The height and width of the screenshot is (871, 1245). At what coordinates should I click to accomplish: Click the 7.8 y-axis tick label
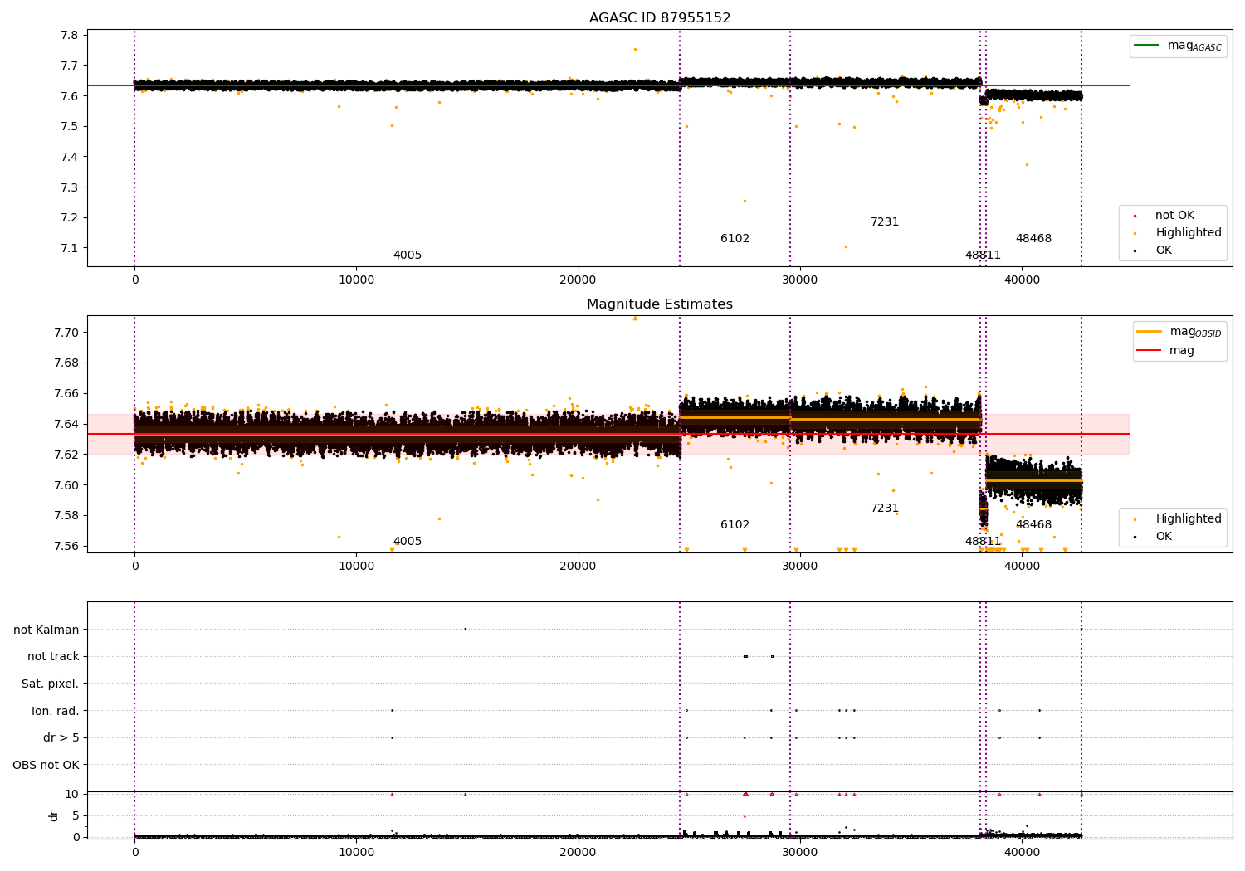(x=70, y=35)
